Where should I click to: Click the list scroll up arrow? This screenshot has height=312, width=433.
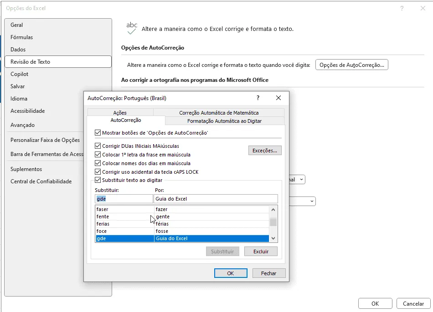[273, 210]
